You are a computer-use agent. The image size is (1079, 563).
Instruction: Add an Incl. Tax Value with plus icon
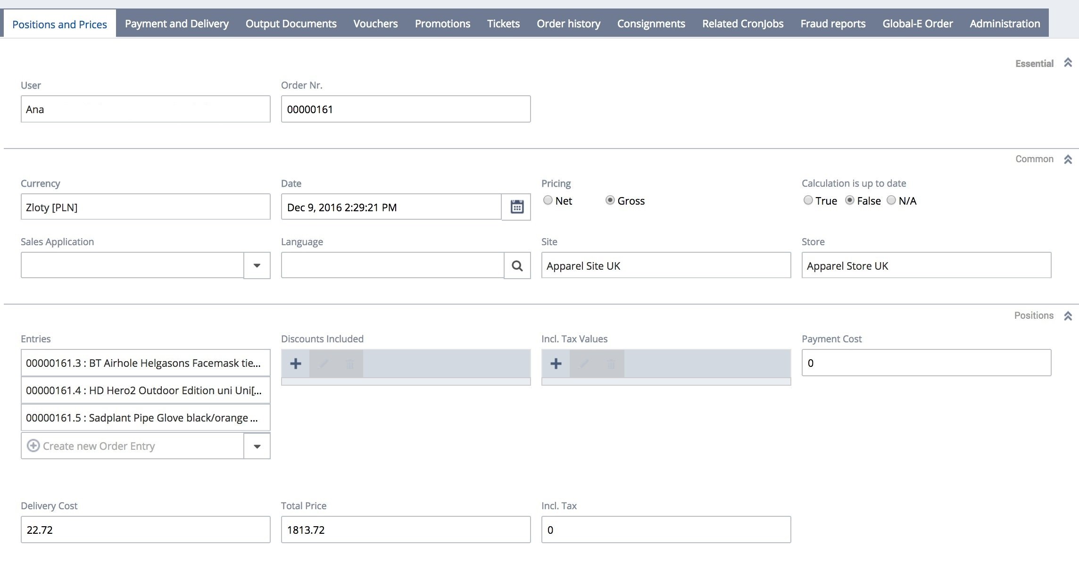[556, 364]
